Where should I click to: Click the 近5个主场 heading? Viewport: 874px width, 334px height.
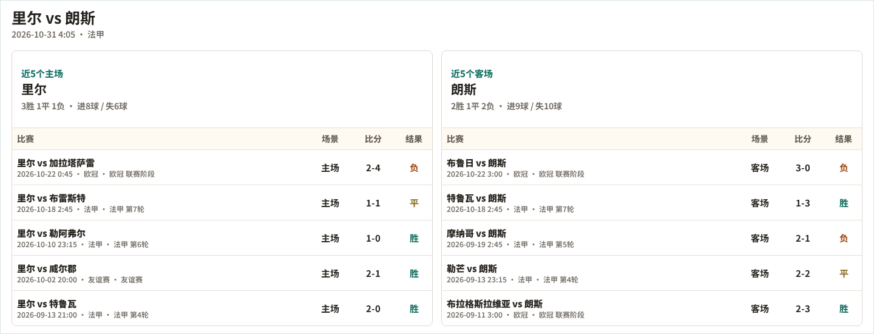click(x=42, y=73)
